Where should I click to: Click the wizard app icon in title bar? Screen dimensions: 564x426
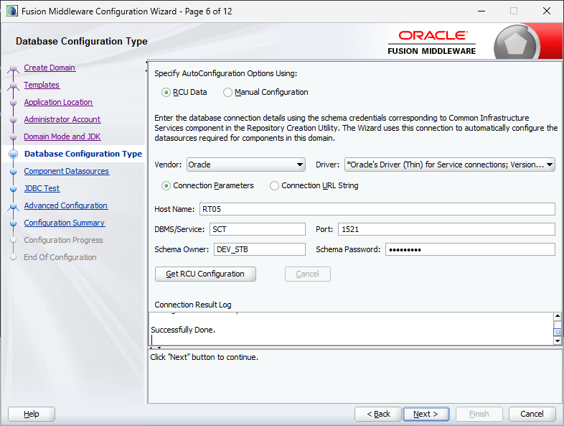pos(12,11)
